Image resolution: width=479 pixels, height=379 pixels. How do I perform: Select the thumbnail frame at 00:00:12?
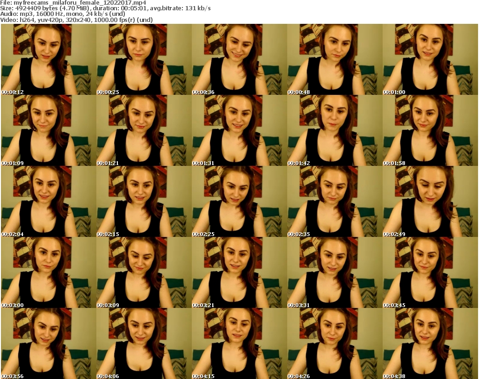click(49, 59)
